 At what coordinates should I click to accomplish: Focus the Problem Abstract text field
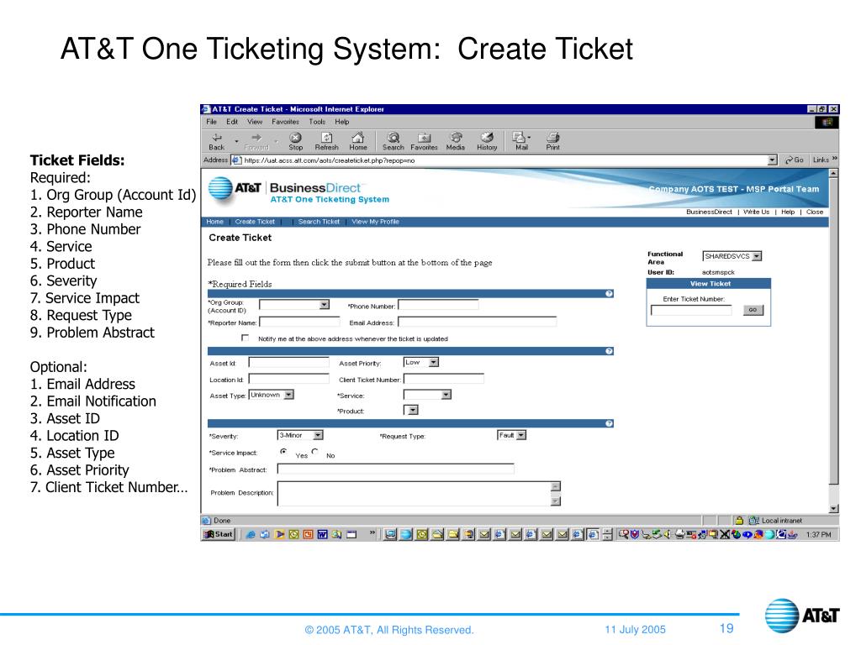[x=395, y=469]
